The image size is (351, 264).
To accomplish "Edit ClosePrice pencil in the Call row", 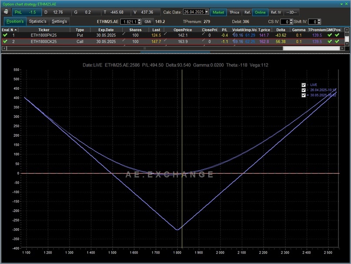I will click(203, 40).
